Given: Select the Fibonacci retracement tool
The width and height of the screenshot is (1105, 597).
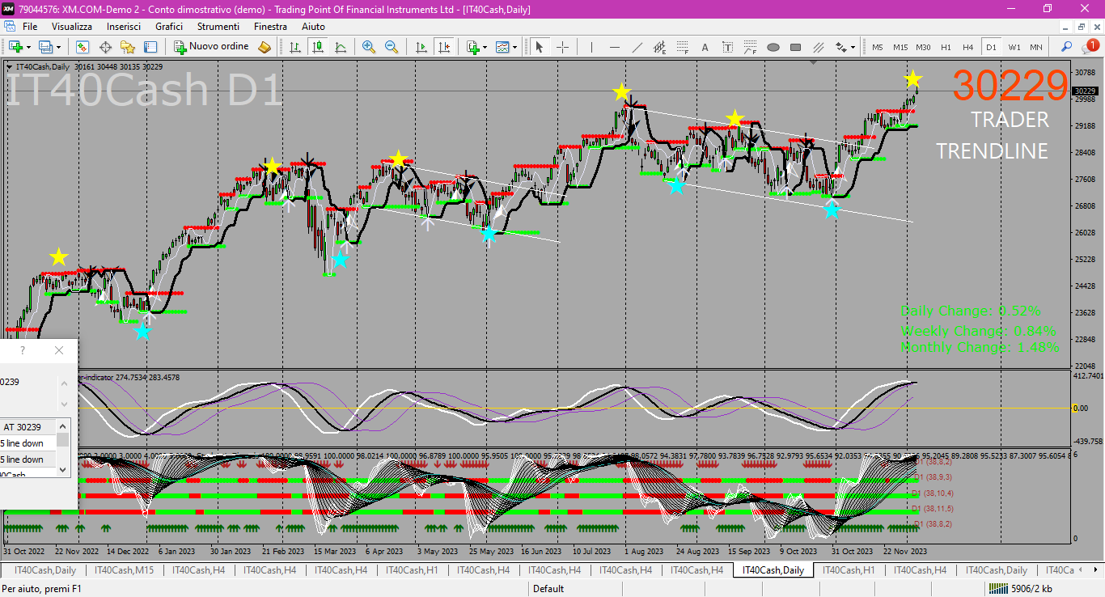Looking at the screenshot, I should (x=682, y=47).
